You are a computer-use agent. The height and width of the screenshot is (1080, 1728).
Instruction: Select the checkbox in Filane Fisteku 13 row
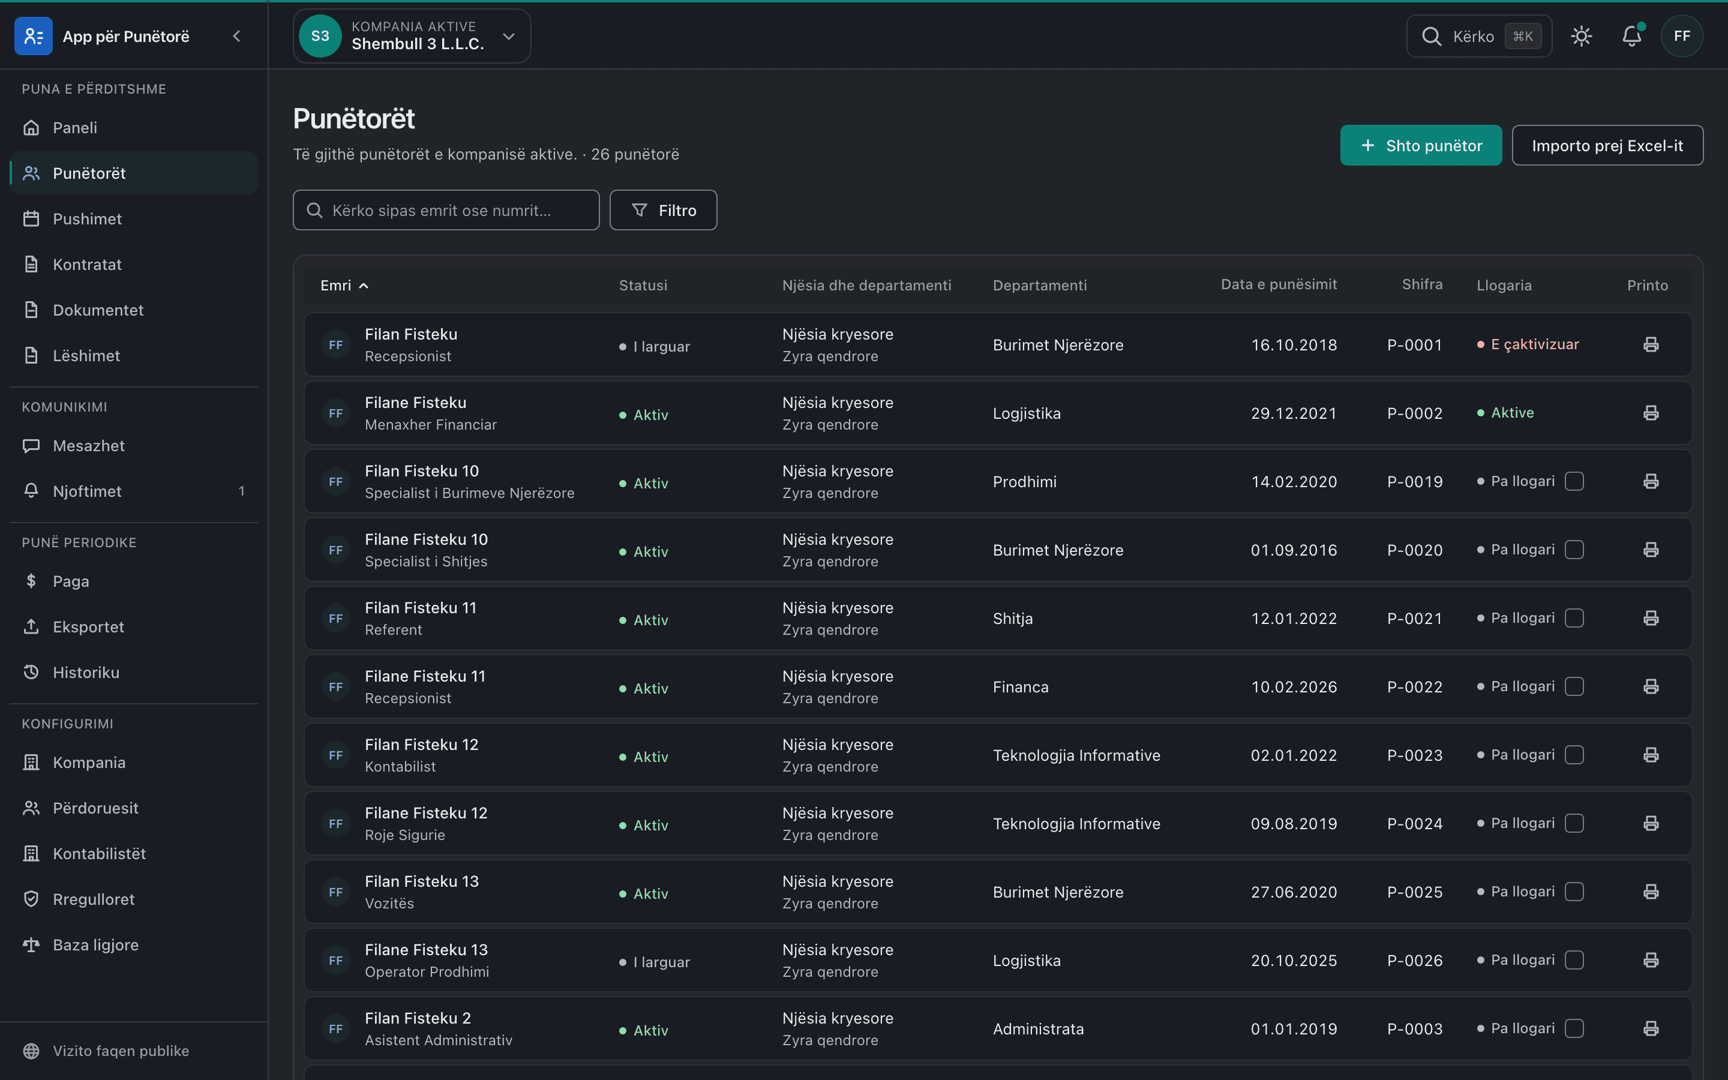[1574, 960]
